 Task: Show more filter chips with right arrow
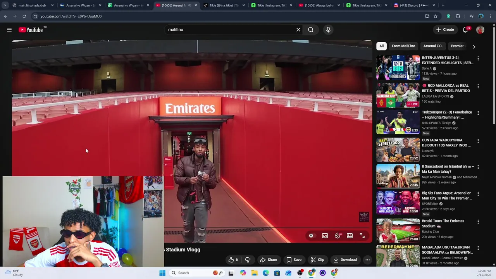tap(474, 46)
